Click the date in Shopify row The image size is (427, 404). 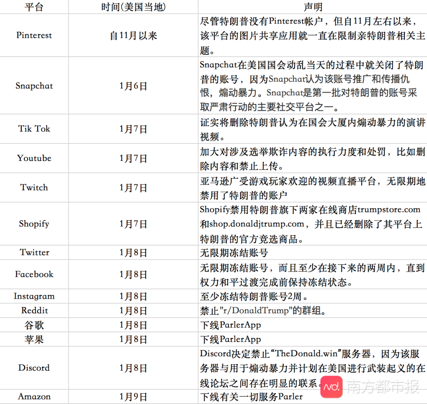pyautogui.click(x=133, y=224)
